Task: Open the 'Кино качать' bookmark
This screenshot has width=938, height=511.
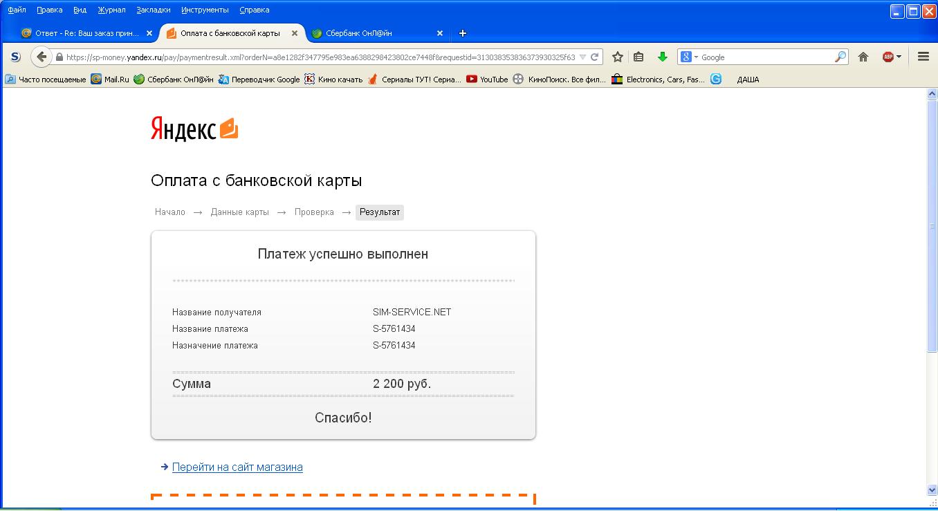Action: pyautogui.click(x=333, y=80)
